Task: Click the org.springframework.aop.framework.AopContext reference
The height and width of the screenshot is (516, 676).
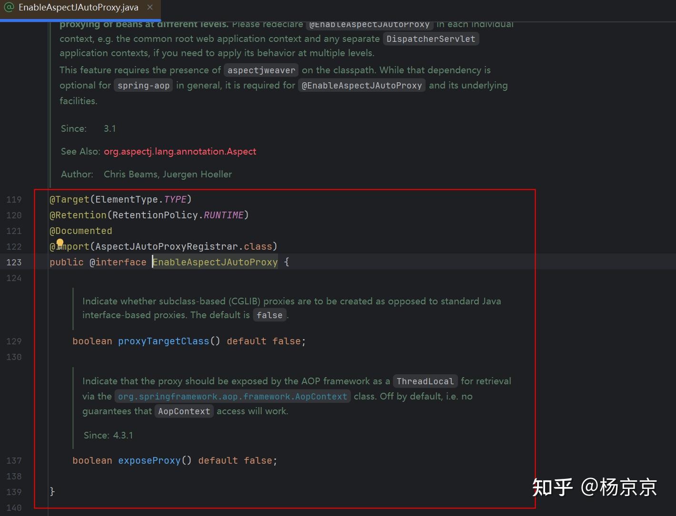Action: (232, 396)
